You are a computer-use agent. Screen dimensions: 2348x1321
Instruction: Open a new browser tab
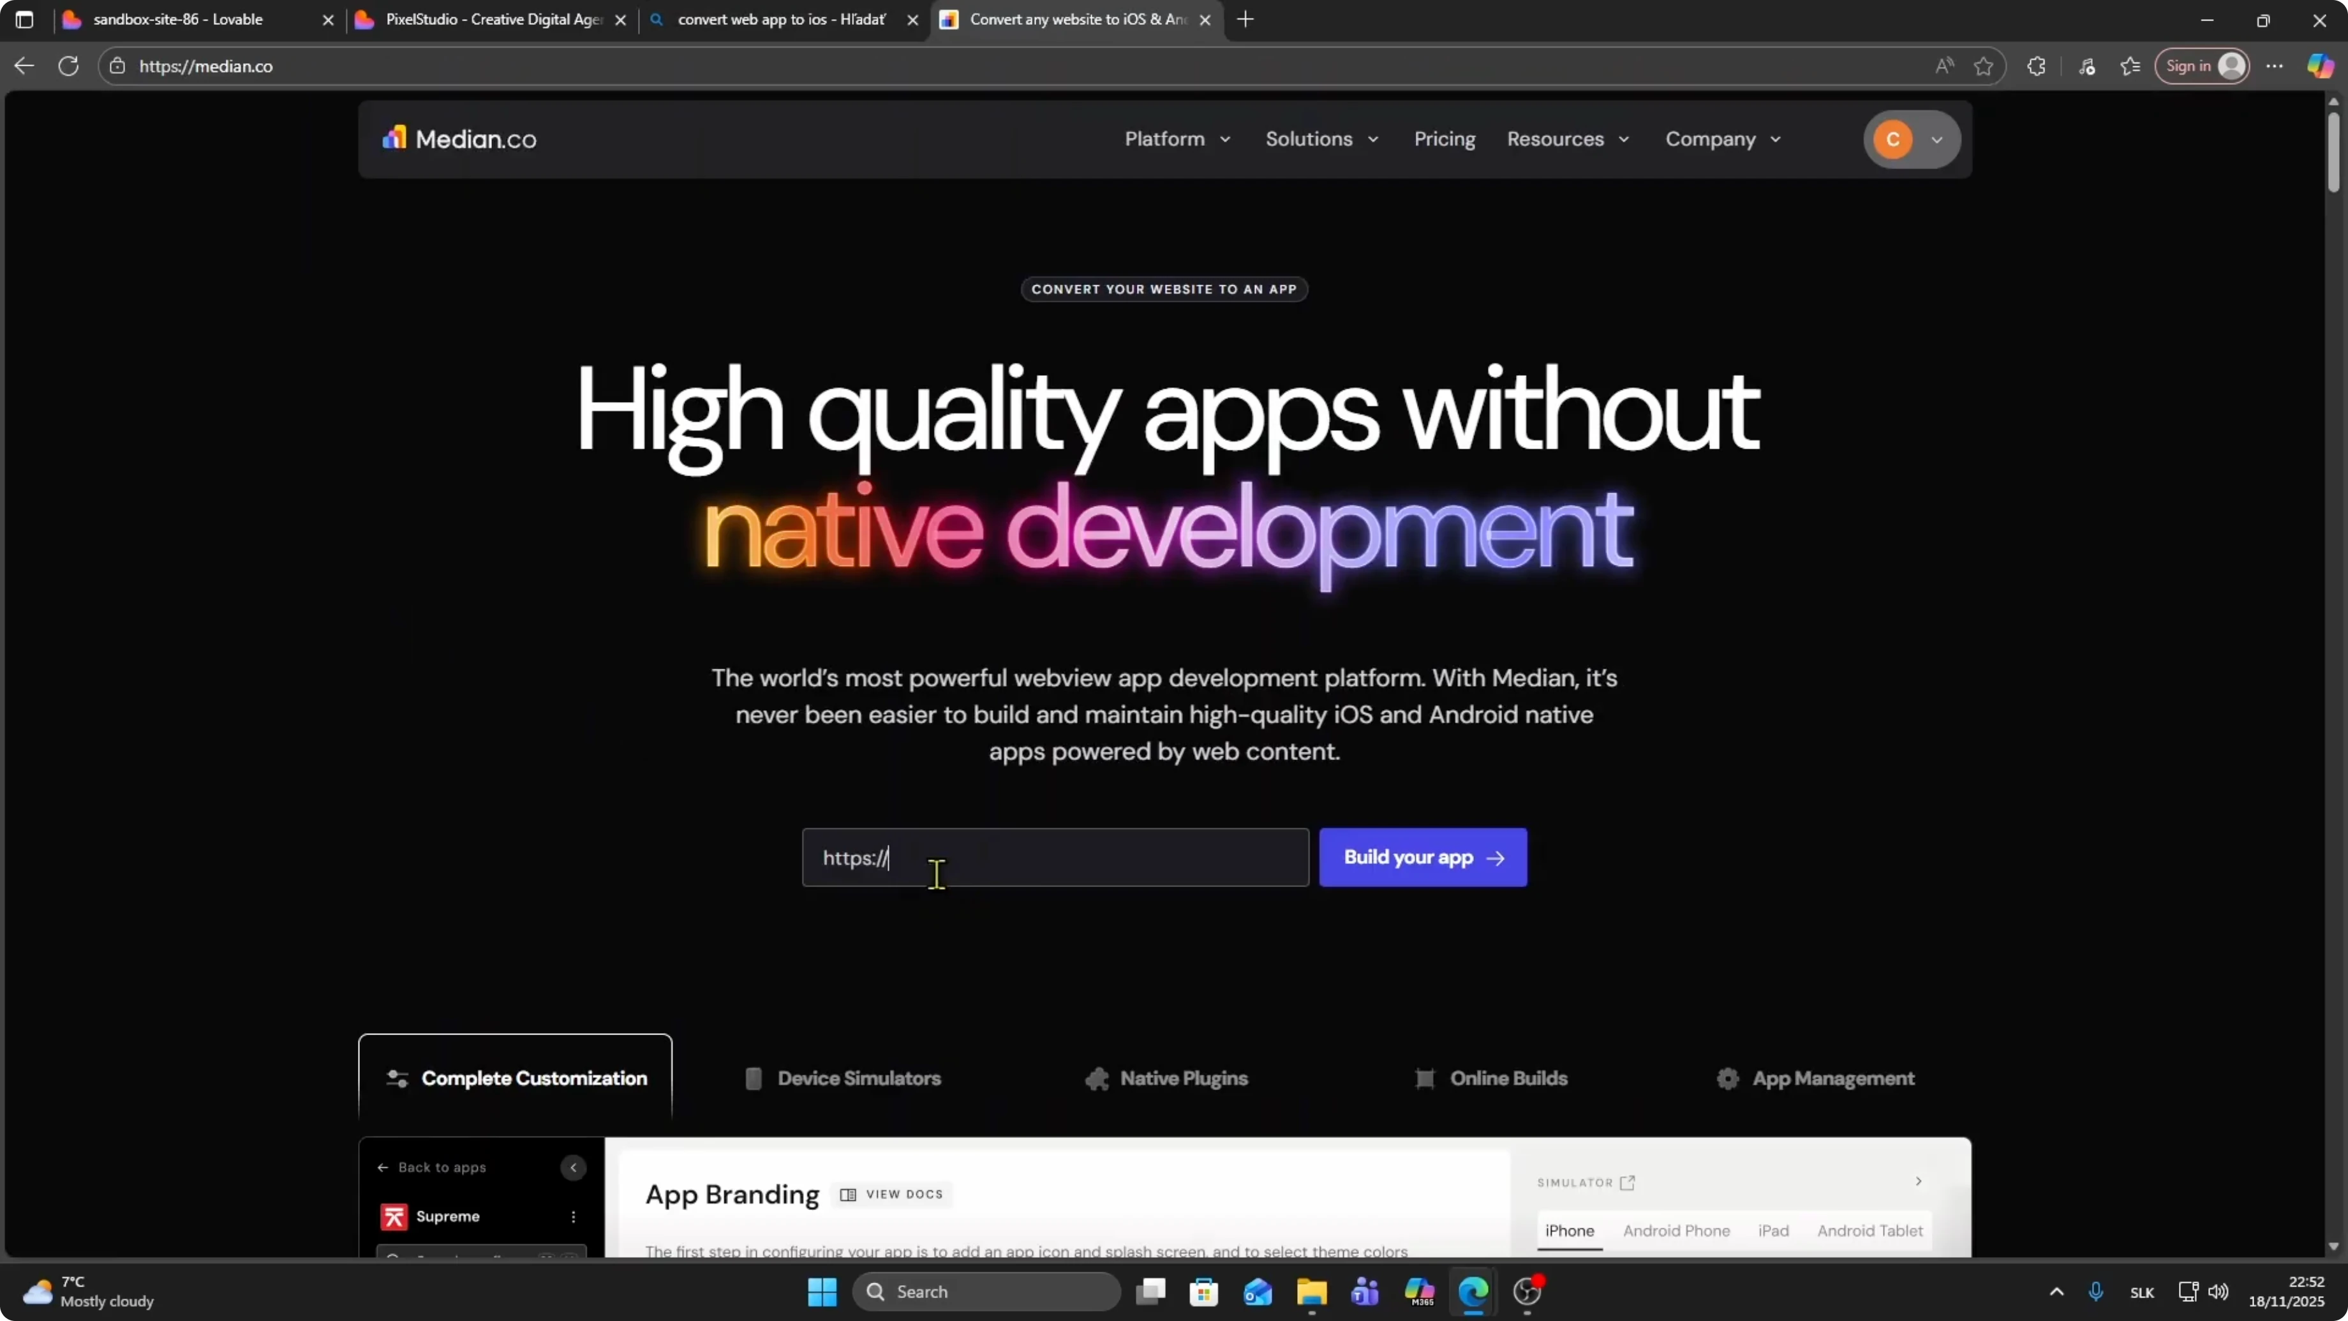(x=1245, y=19)
